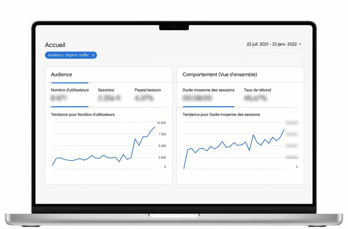The height and width of the screenshot is (229, 348).
Task: Select the Nombre d'utilisateurs metric tab
Action: tap(70, 90)
